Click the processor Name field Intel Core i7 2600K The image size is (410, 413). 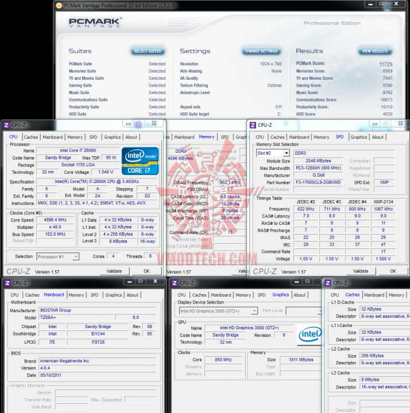click(78, 150)
